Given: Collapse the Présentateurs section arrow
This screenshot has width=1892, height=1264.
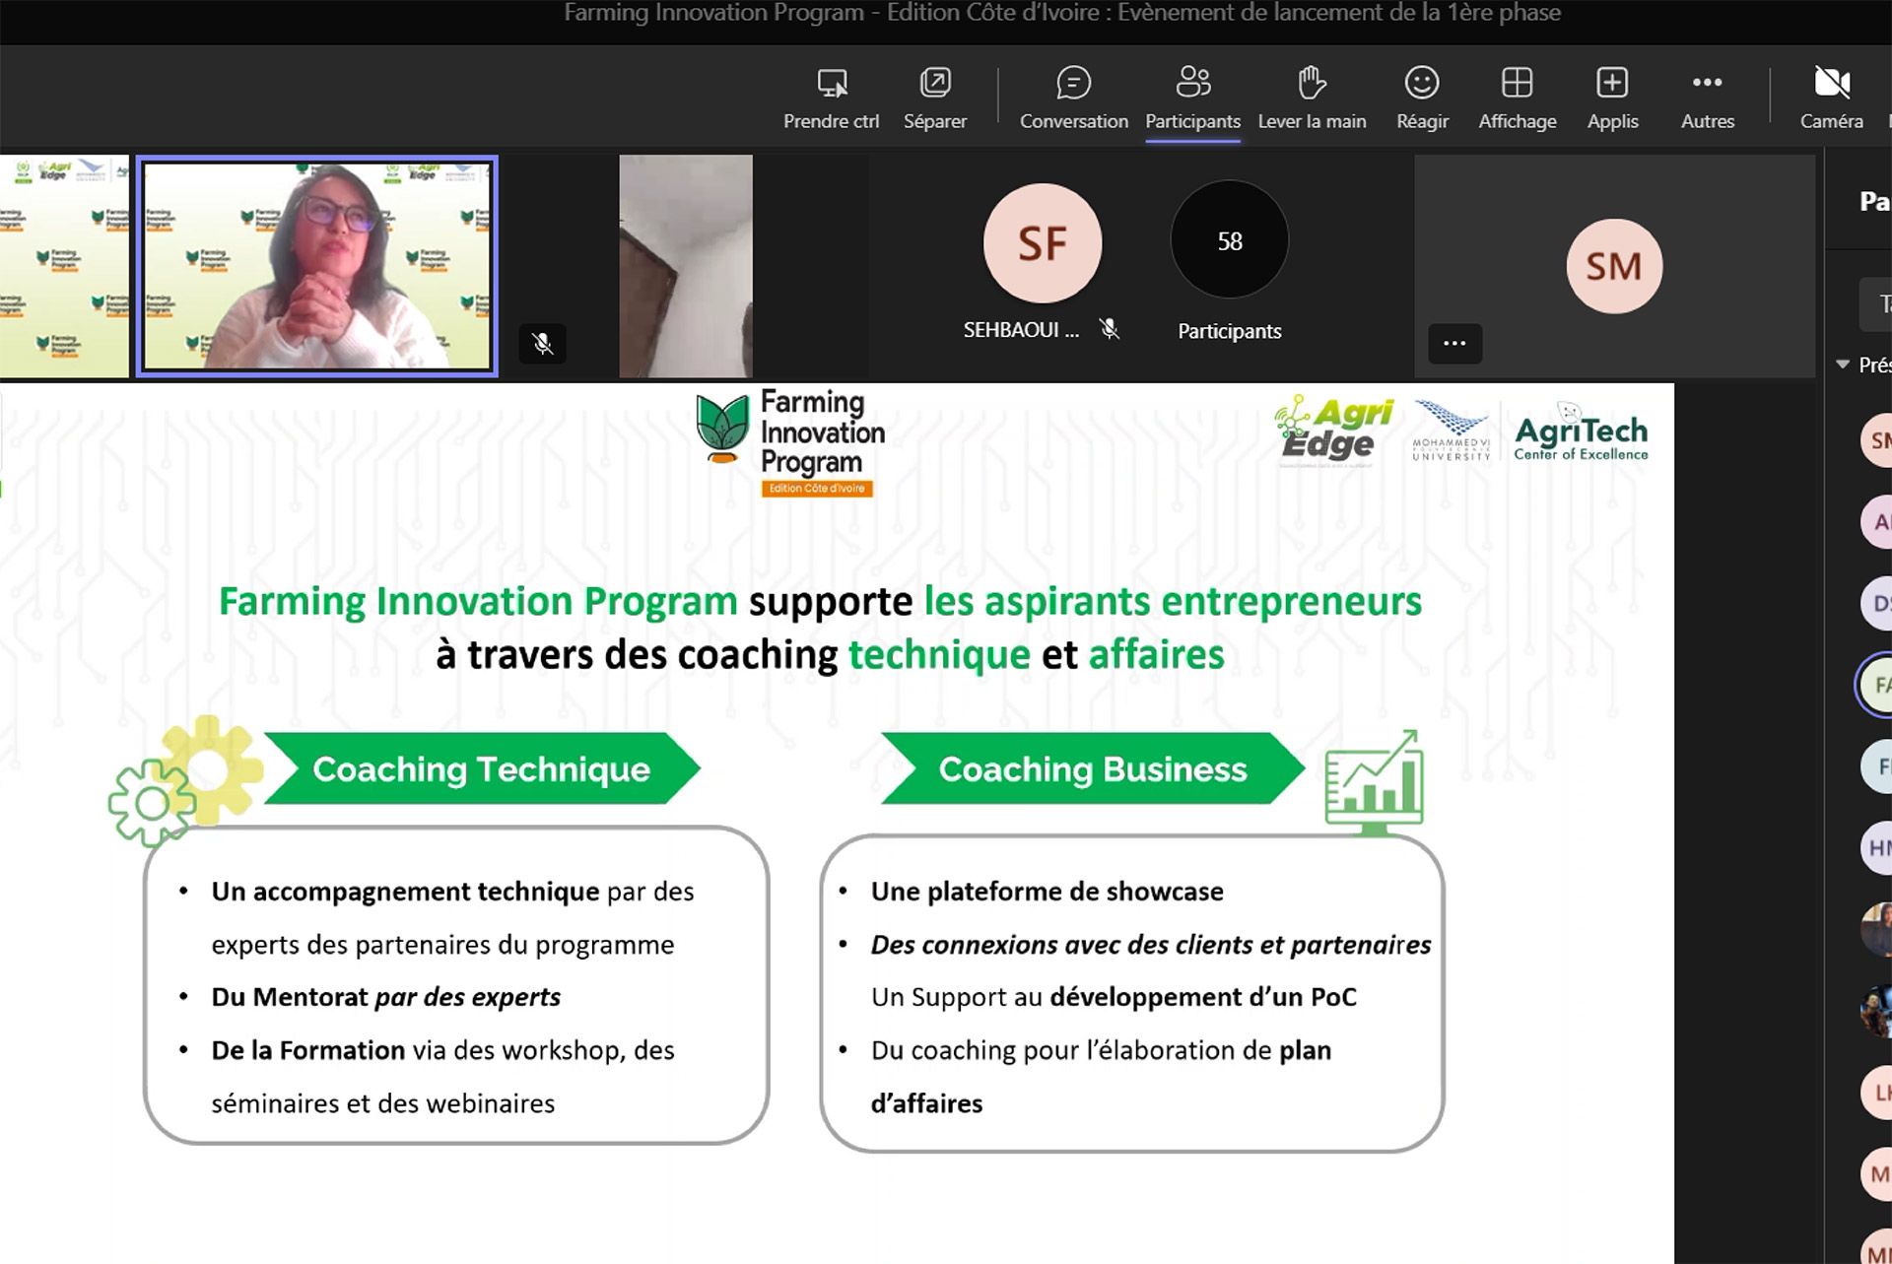Looking at the screenshot, I should click(x=1843, y=365).
